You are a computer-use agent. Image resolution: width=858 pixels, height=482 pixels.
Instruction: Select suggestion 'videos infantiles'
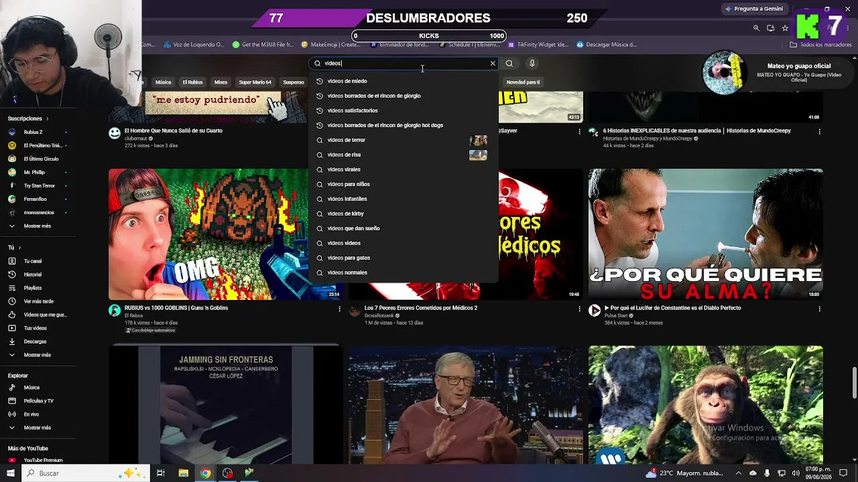click(403, 199)
